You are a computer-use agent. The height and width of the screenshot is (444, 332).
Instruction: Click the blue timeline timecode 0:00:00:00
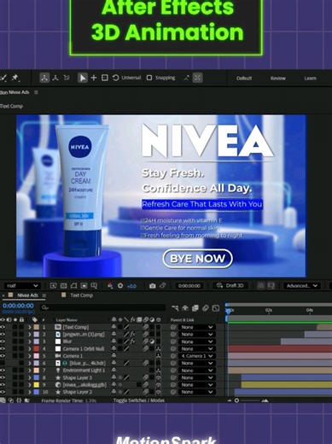point(18,306)
